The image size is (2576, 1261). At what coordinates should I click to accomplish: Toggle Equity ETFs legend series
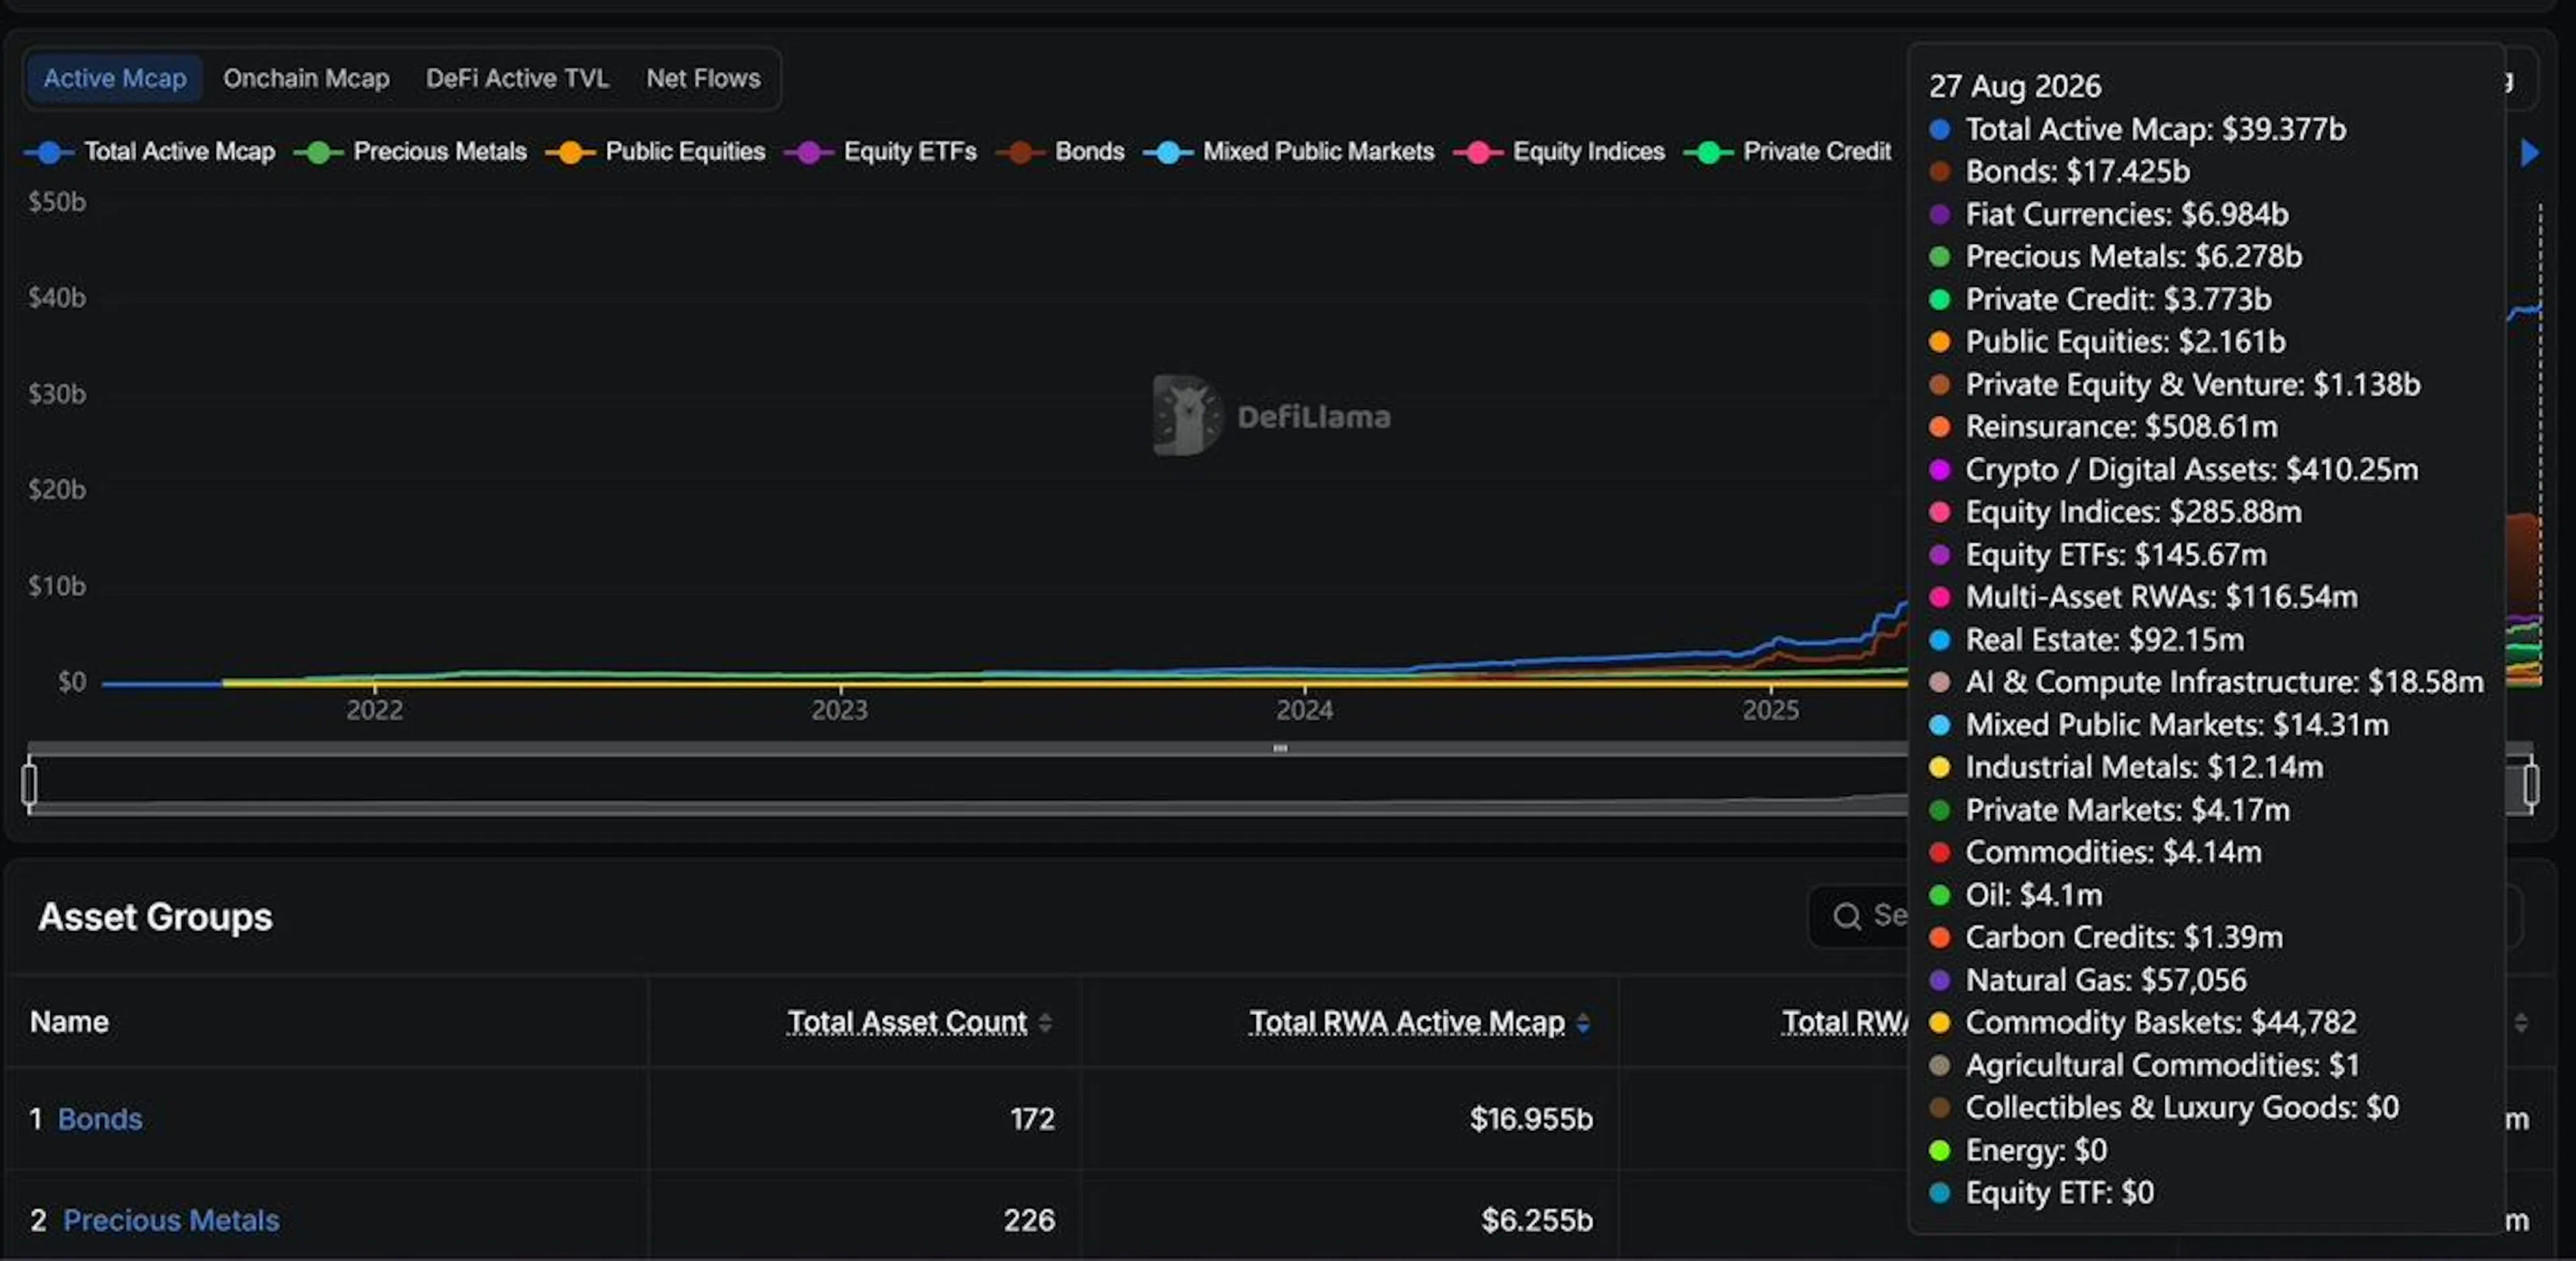pyautogui.click(x=881, y=152)
